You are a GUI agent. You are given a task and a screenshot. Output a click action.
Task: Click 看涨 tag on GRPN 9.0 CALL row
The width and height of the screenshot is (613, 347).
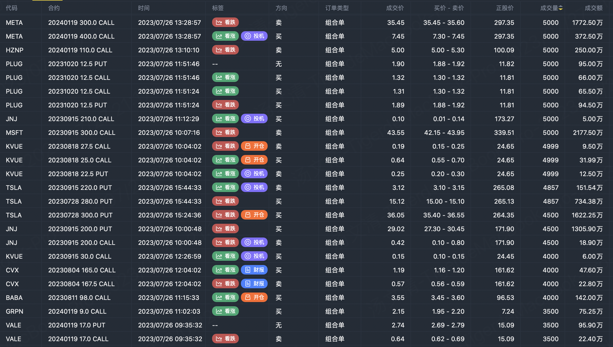(x=225, y=311)
